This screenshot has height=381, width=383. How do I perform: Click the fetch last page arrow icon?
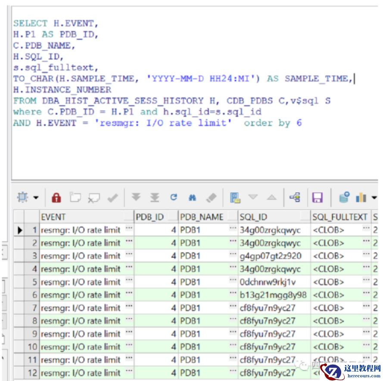[x=155, y=197]
